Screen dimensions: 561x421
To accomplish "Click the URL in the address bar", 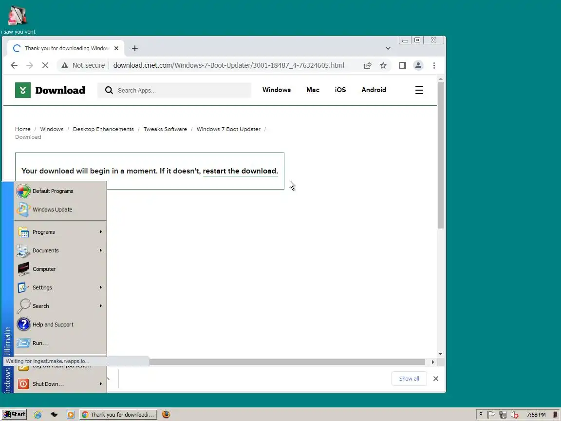I will coord(228,65).
